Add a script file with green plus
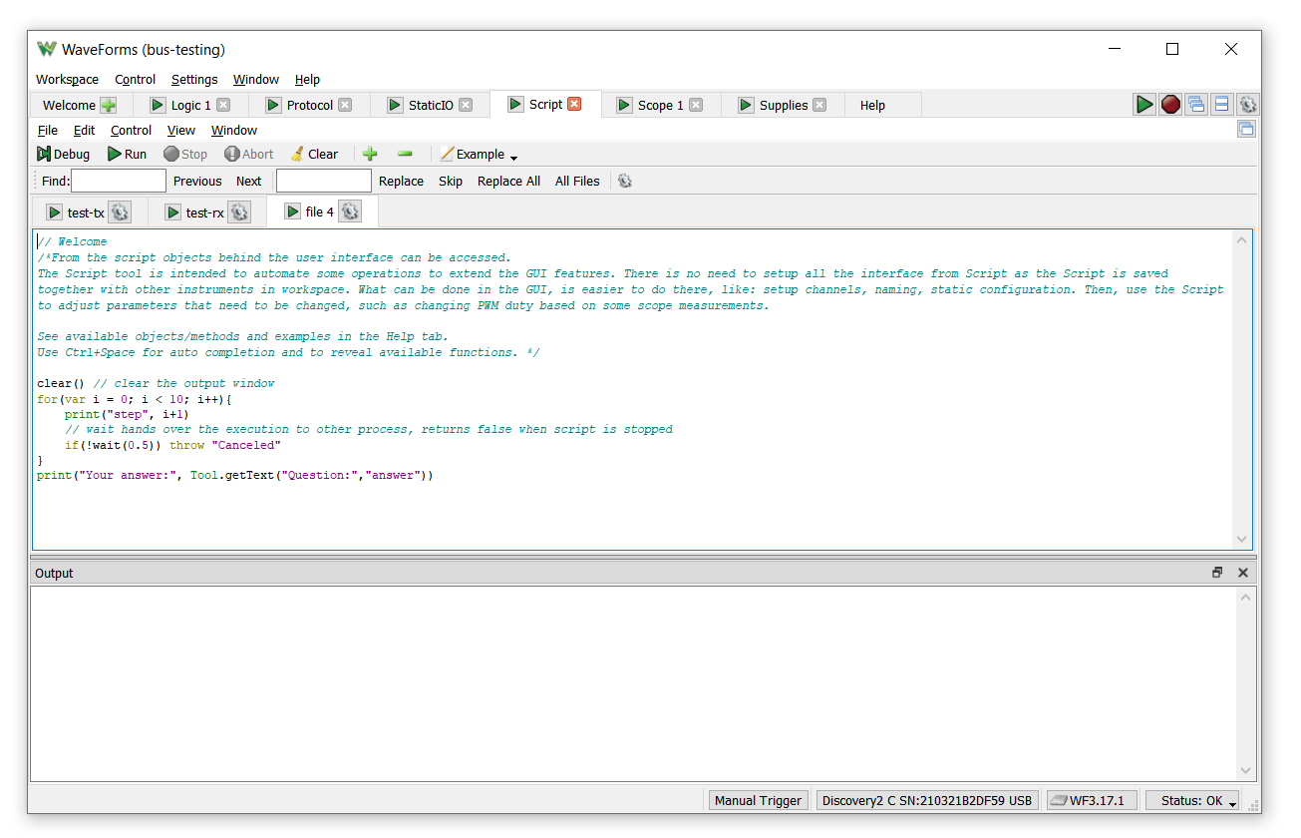 pos(370,154)
